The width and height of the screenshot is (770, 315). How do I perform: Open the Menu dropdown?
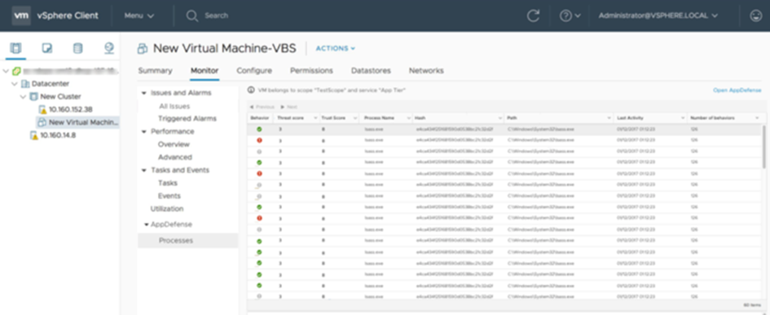point(139,15)
